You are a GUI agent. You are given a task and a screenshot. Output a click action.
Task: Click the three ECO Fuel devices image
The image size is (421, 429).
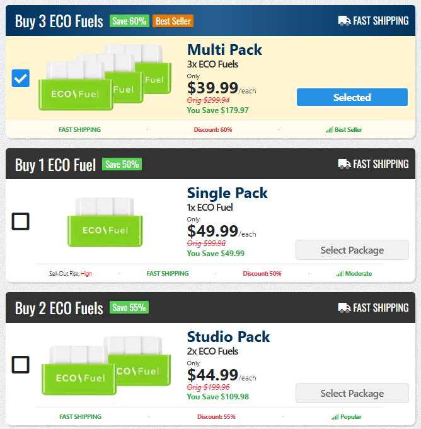[x=102, y=77]
